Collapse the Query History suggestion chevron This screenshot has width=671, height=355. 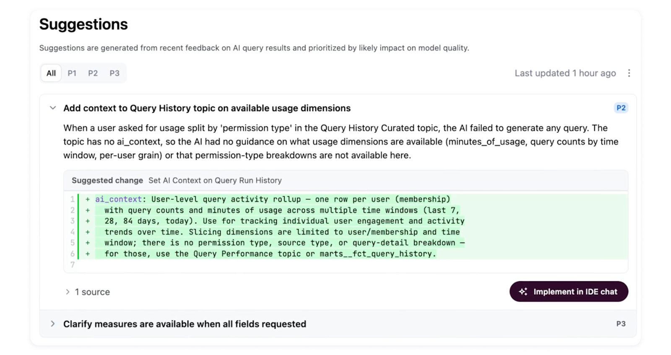(x=53, y=108)
